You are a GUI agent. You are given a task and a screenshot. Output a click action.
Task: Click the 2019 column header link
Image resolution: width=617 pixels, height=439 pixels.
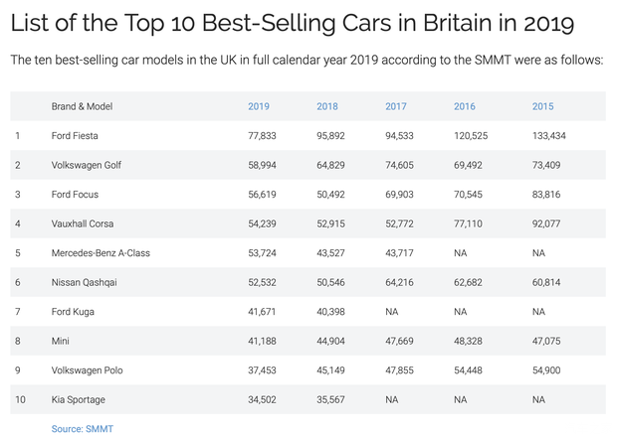click(259, 106)
